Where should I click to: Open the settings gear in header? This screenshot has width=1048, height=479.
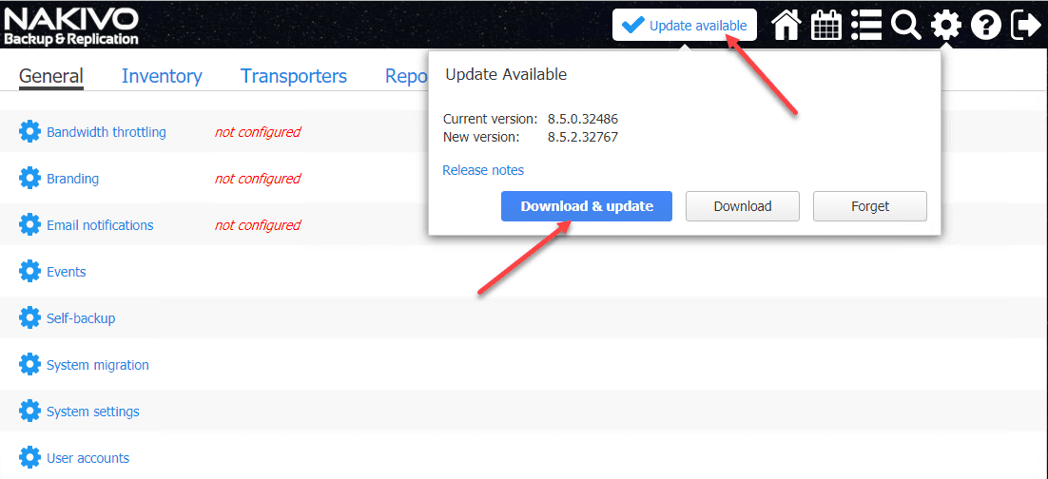point(945,26)
